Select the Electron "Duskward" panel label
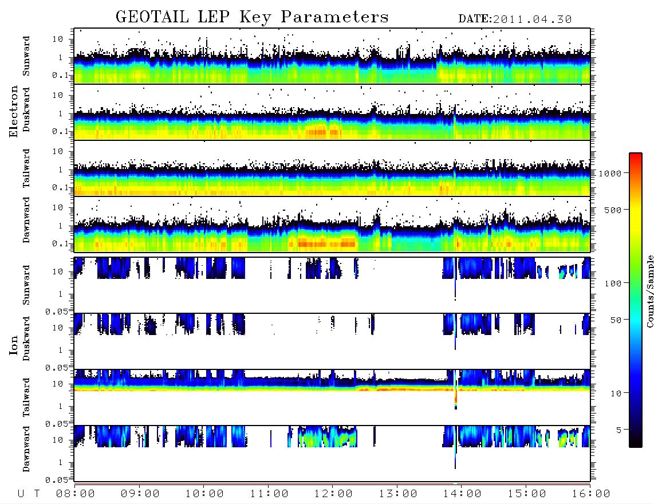 (26, 109)
